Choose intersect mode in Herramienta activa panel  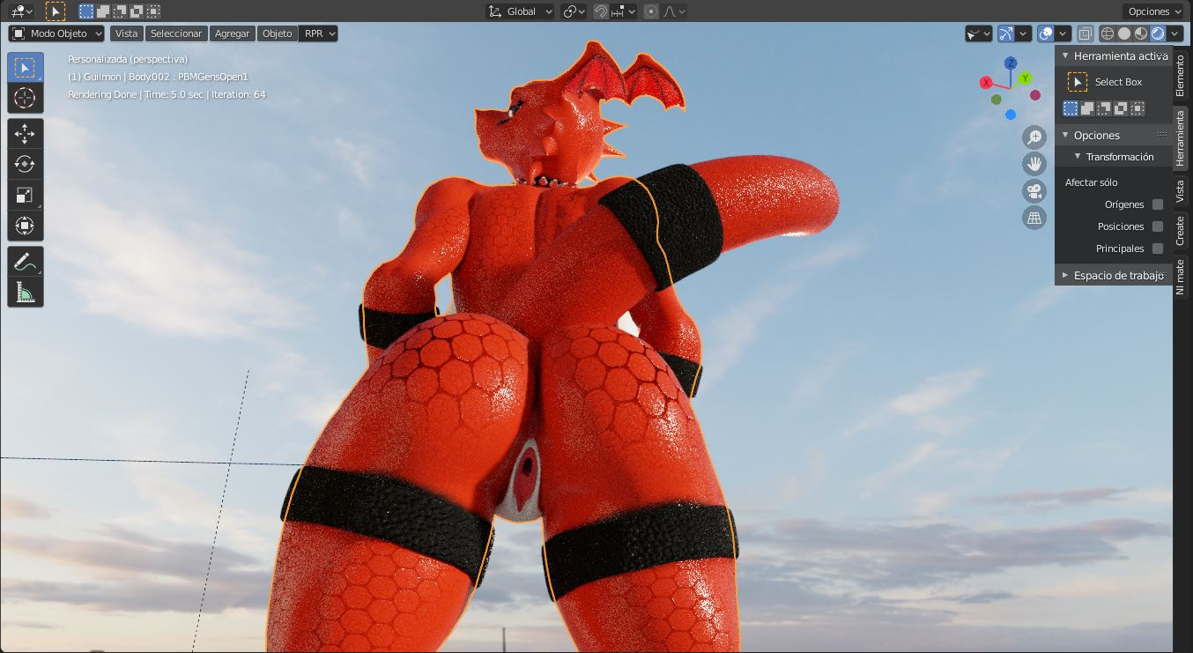1137,108
